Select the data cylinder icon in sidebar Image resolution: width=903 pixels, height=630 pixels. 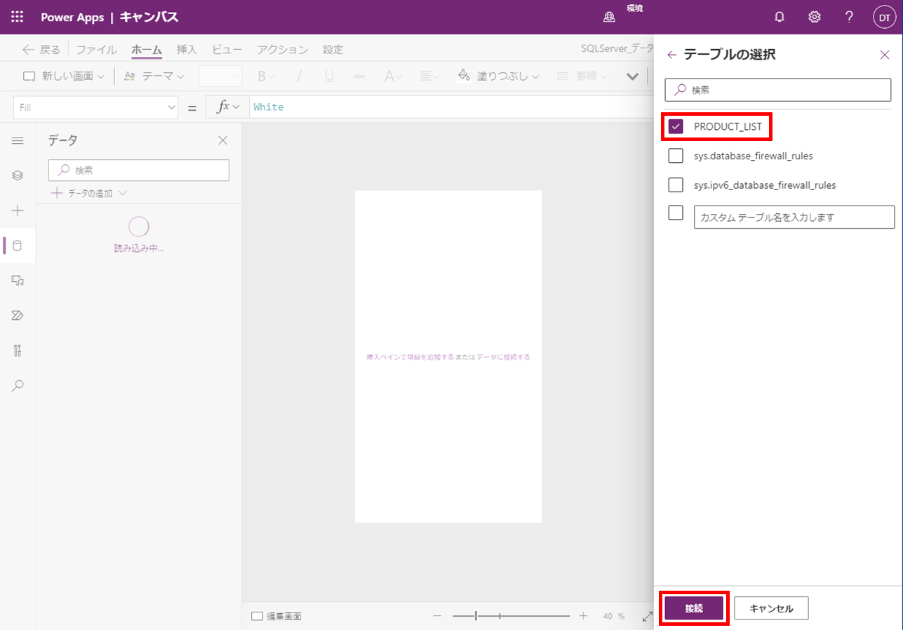(x=18, y=246)
